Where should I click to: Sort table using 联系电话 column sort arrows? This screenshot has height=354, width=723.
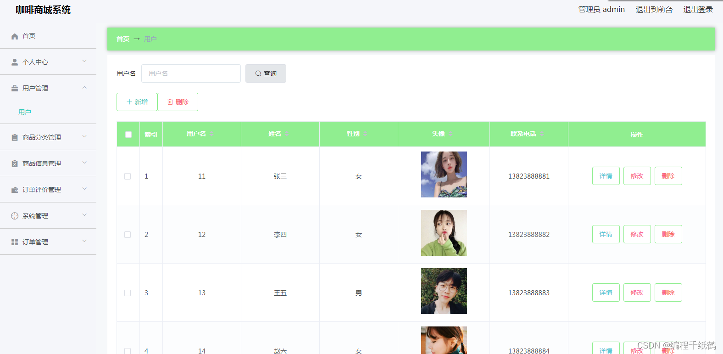click(x=542, y=134)
